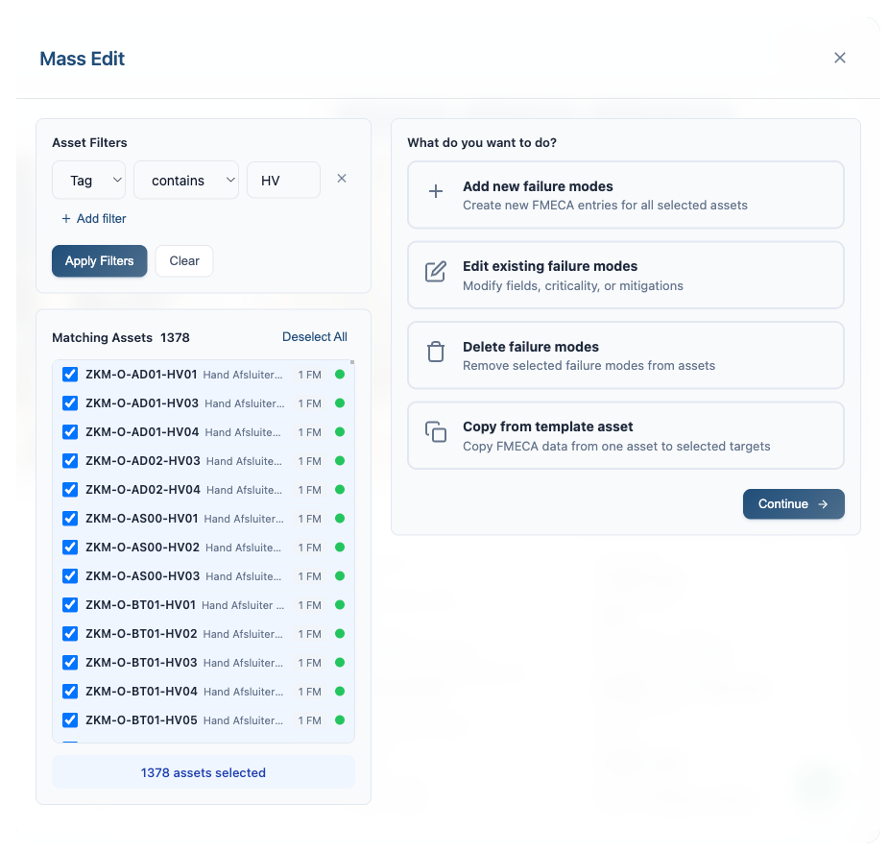889x853 pixels.
Task: Uncheck the ZKM-O-BT01-HV05 asset
Action: point(69,719)
